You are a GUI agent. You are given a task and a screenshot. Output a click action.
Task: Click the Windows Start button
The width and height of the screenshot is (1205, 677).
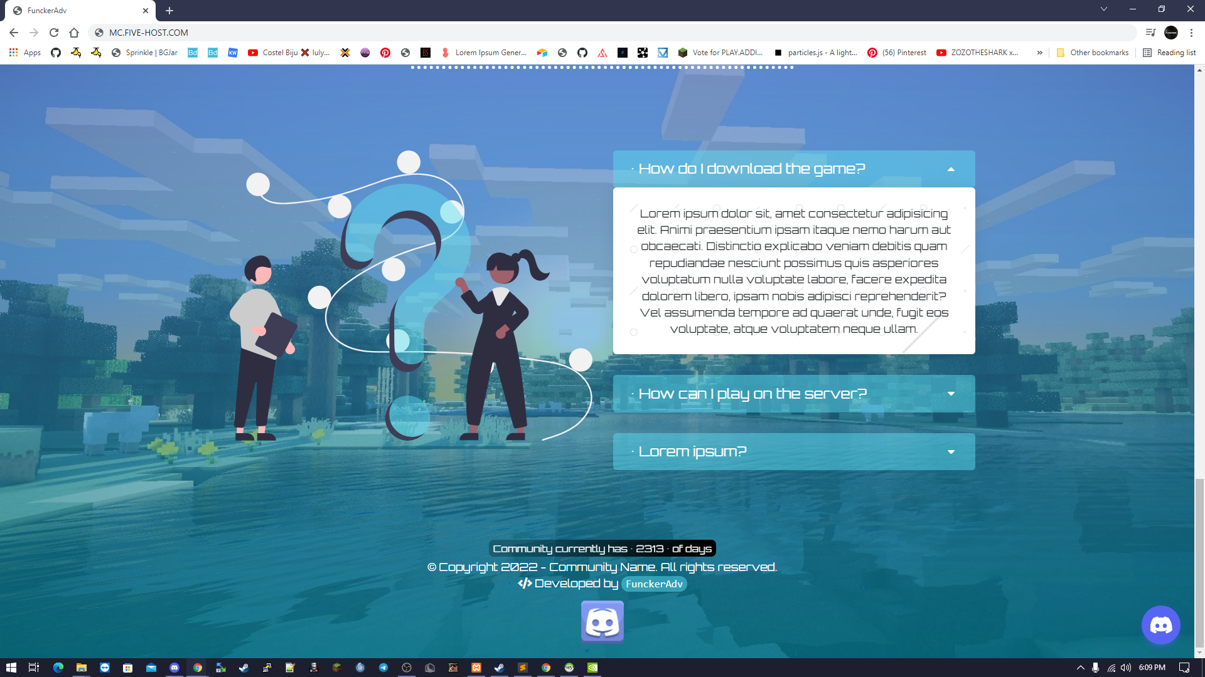tap(13, 668)
